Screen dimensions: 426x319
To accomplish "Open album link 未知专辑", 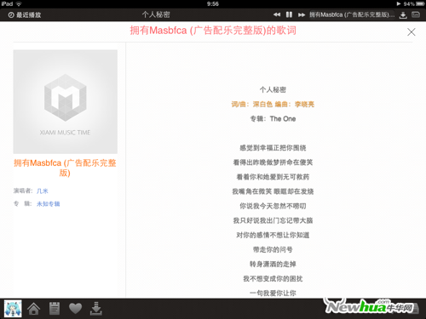I will point(49,204).
